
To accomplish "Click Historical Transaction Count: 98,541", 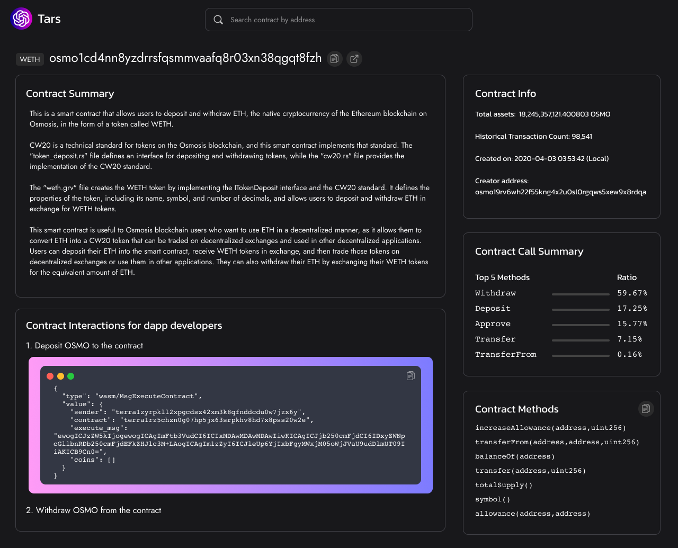I will pos(533,137).
